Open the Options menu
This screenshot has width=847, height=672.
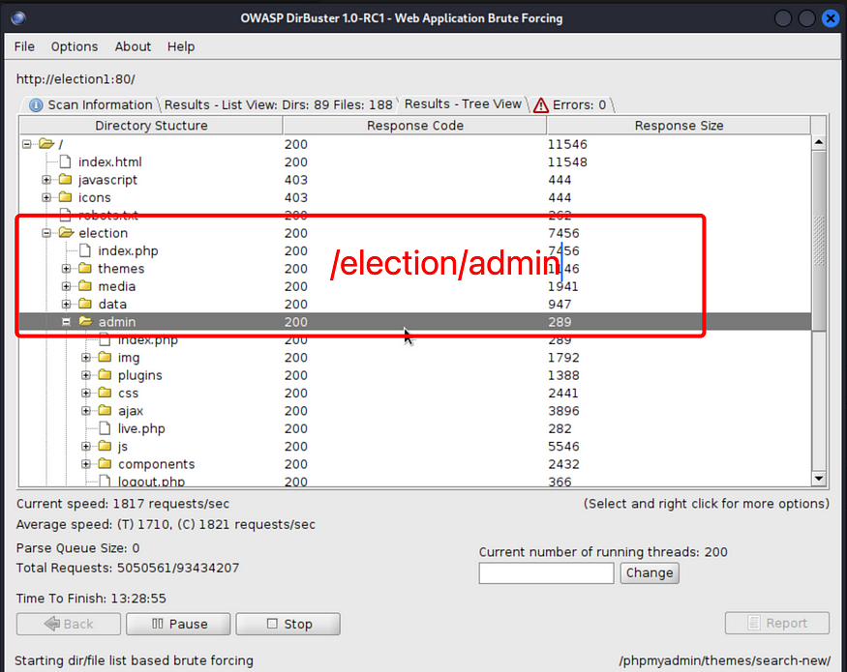click(75, 47)
